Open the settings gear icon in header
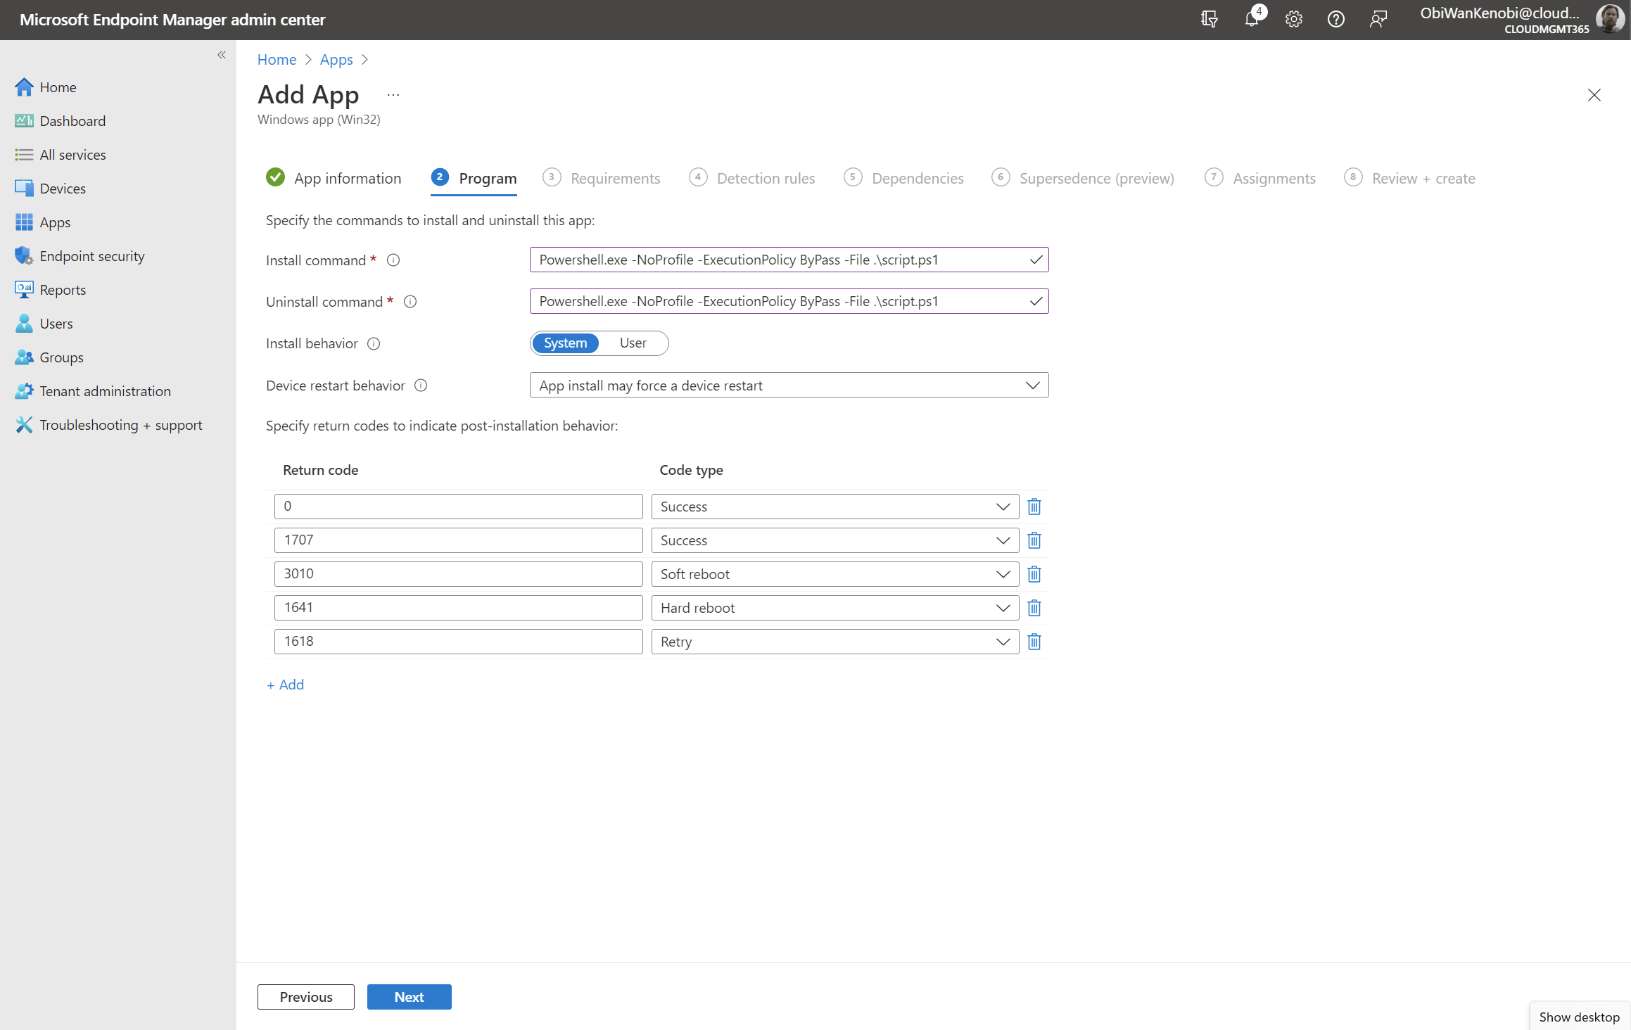The height and width of the screenshot is (1030, 1631). point(1293,19)
